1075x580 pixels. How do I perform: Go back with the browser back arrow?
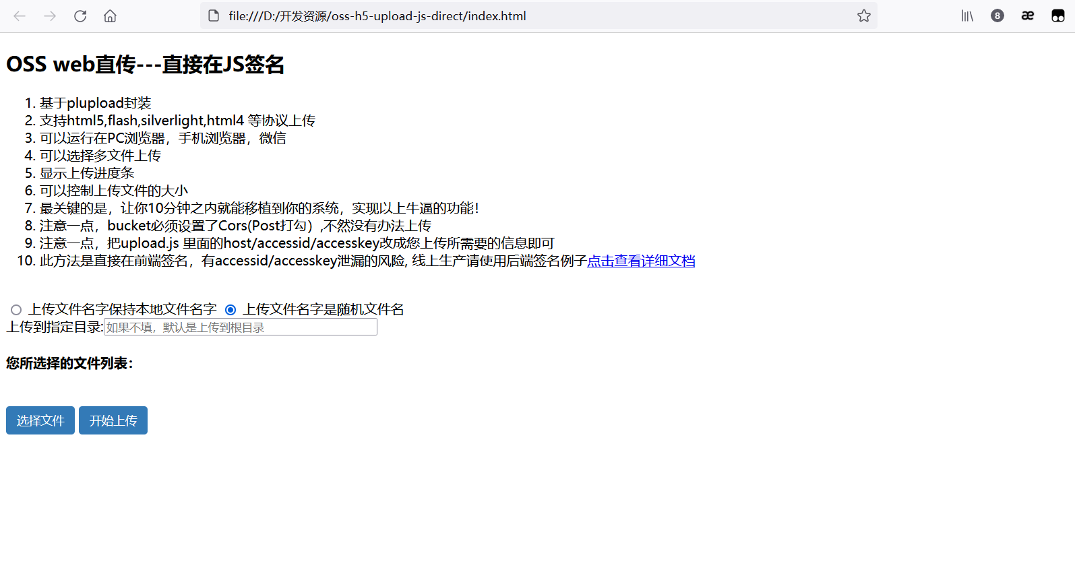point(20,16)
